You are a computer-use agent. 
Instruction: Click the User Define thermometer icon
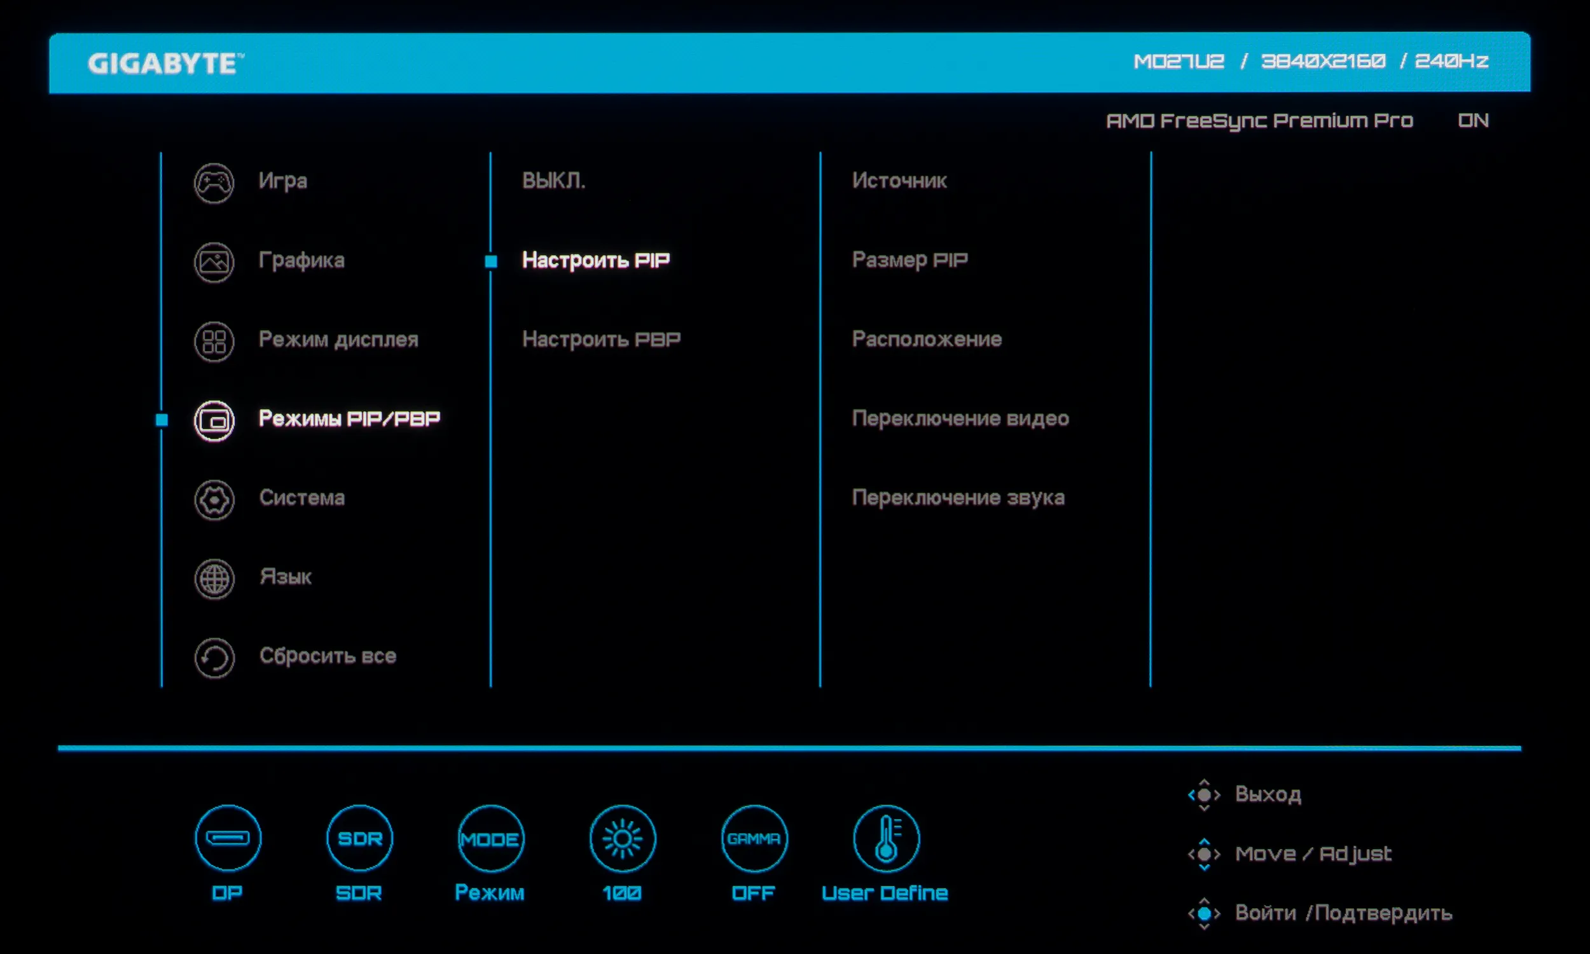886,838
